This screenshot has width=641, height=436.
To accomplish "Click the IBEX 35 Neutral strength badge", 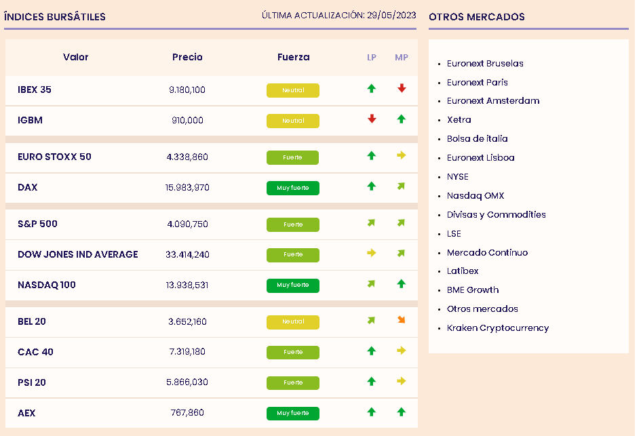I will (293, 90).
